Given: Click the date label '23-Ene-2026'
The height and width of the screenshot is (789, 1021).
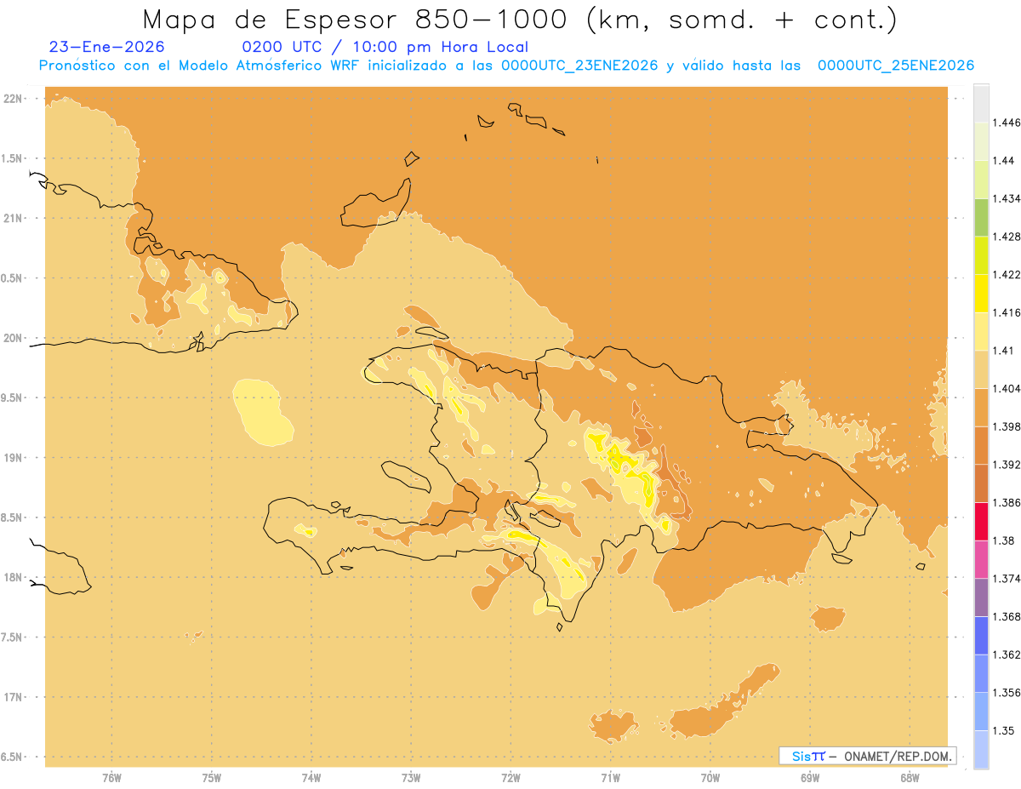Looking at the screenshot, I should coord(107,47).
